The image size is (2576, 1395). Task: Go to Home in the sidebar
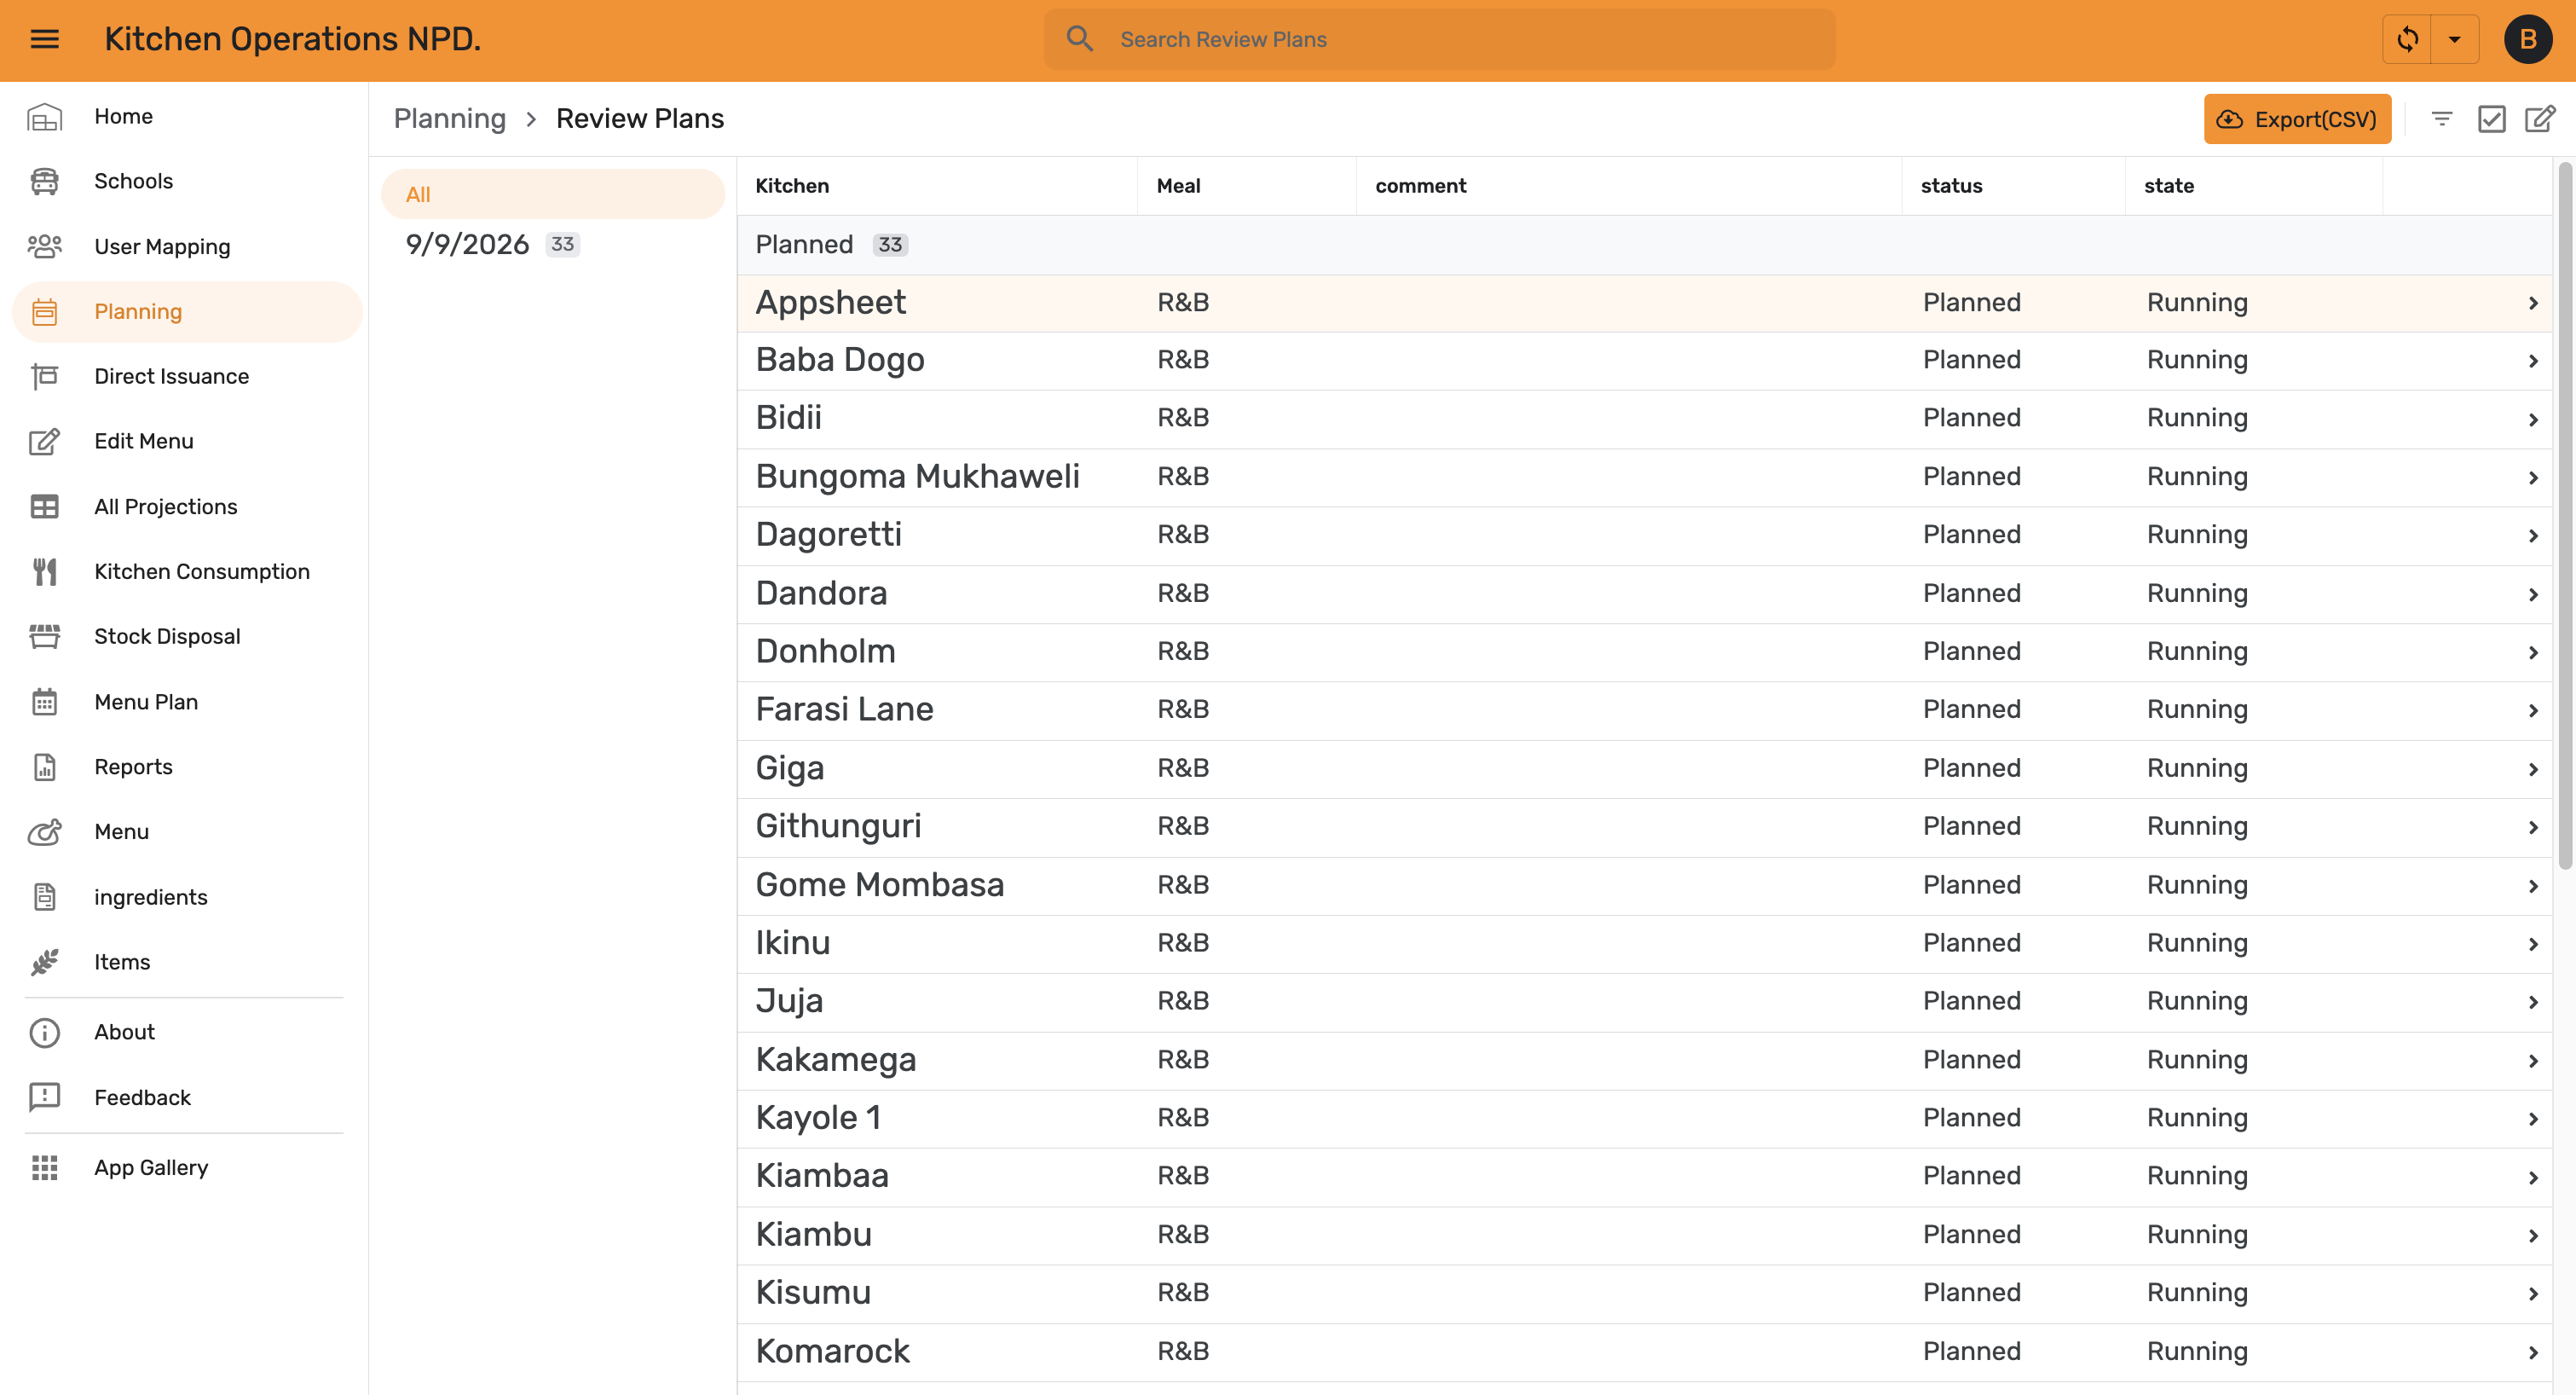pos(187,116)
